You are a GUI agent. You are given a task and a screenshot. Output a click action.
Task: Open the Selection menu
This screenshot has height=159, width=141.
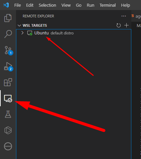point(47,5)
